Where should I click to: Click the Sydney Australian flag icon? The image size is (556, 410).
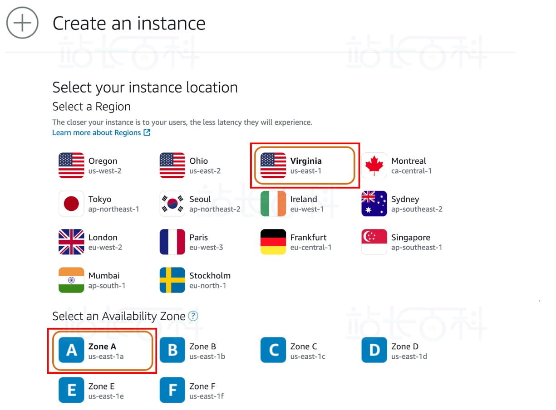(374, 204)
